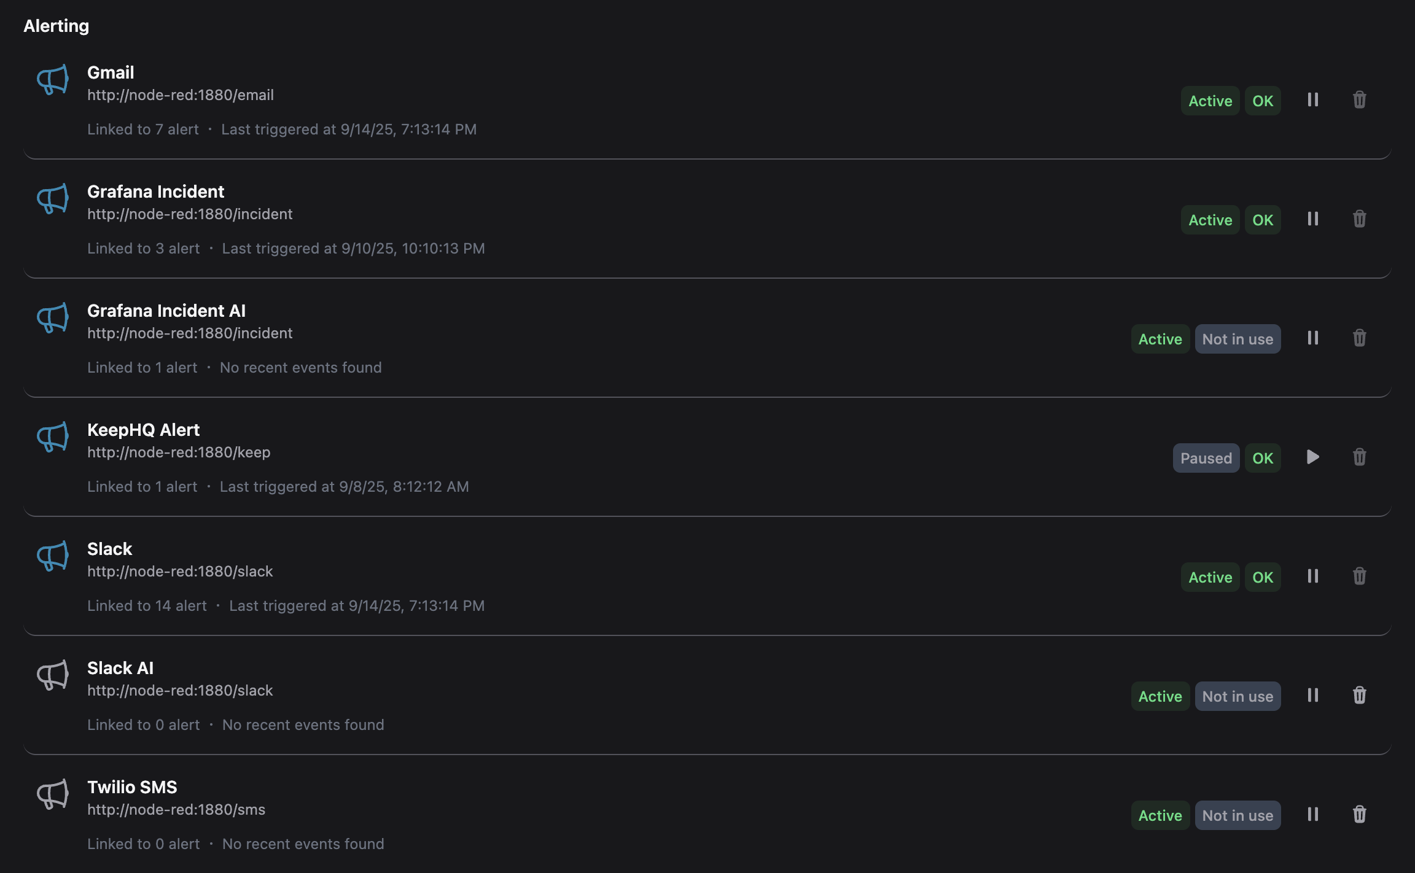Click the Gmail megaphone icon
The width and height of the screenshot is (1415, 873).
point(53,80)
